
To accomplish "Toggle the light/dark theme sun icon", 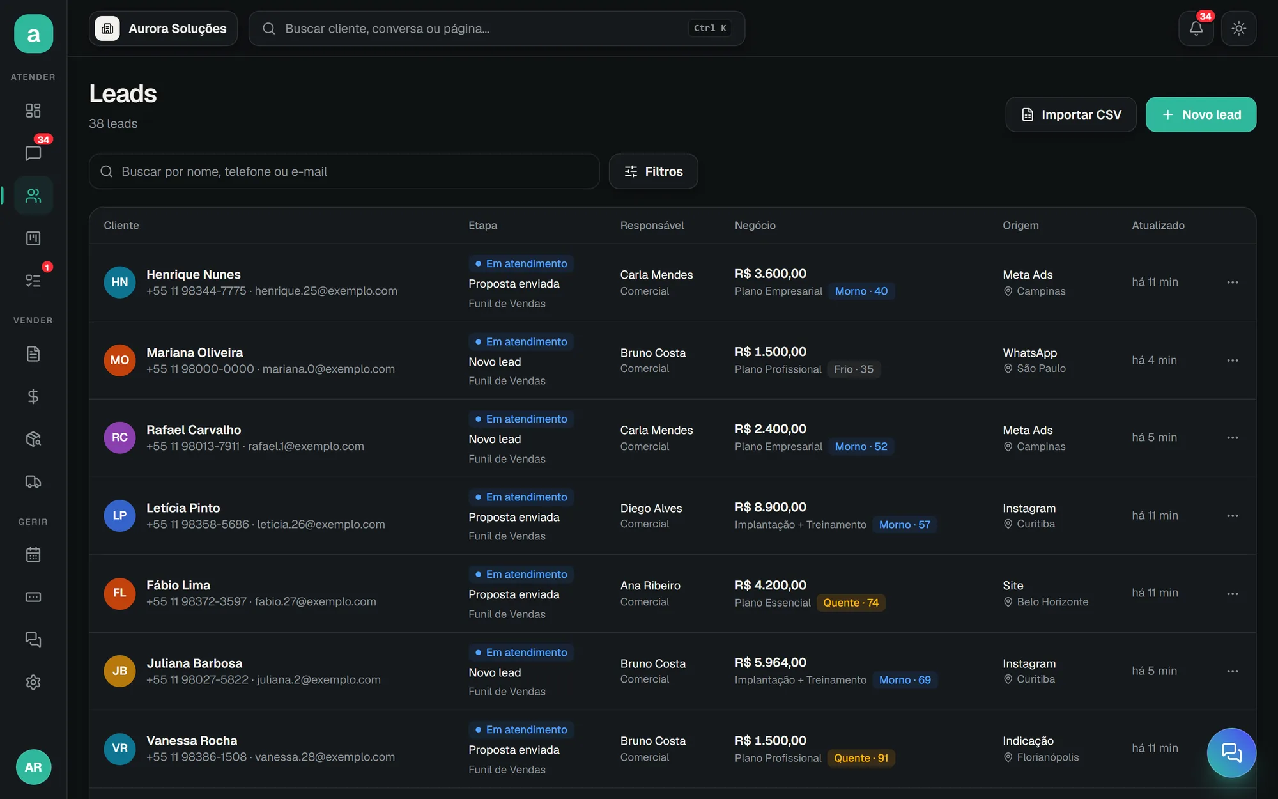I will pyautogui.click(x=1238, y=28).
